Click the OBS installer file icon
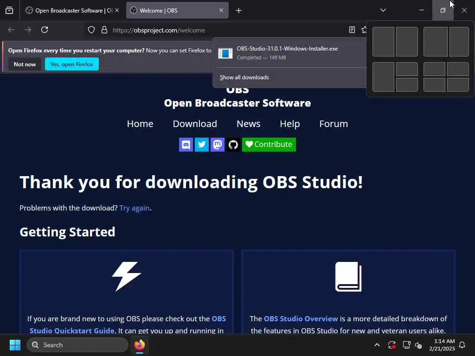Image resolution: width=475 pixels, height=356 pixels. (225, 53)
